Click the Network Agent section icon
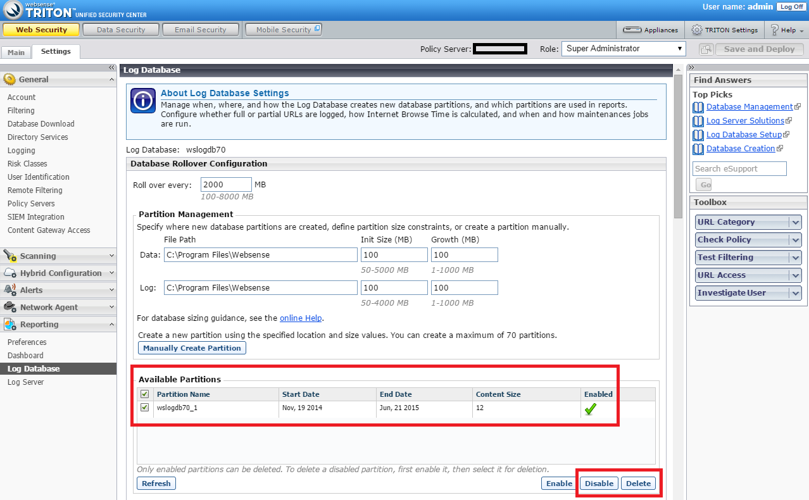Viewport: 809px width, 500px height. (x=9, y=307)
